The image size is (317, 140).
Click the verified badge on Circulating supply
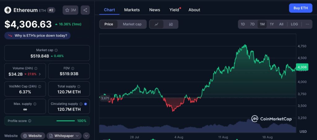[85, 104]
